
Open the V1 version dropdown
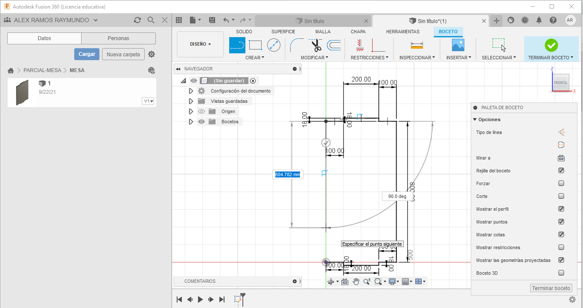click(149, 101)
